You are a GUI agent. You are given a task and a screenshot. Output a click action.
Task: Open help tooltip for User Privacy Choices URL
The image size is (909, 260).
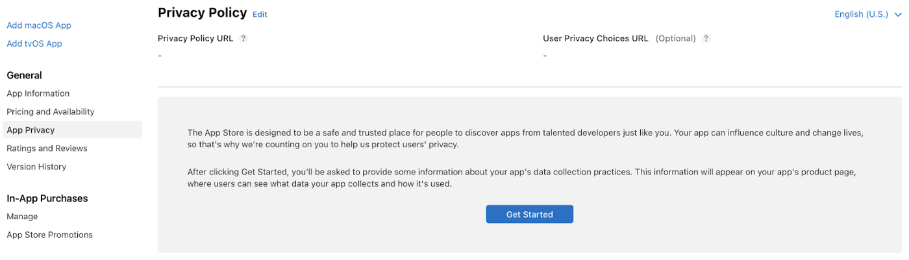tap(706, 38)
